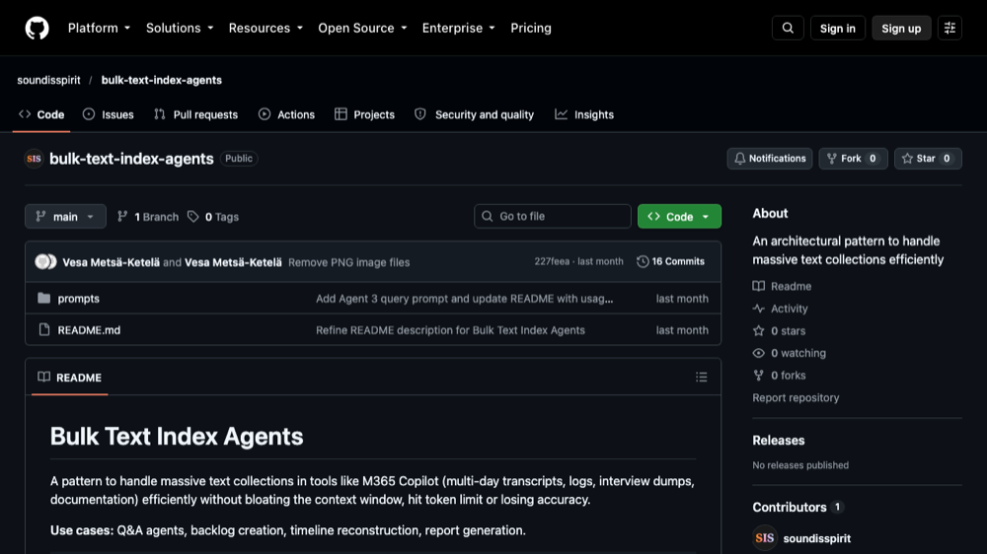Expand the Solutions menu
Screen dimensions: 987x554
click(180, 29)
